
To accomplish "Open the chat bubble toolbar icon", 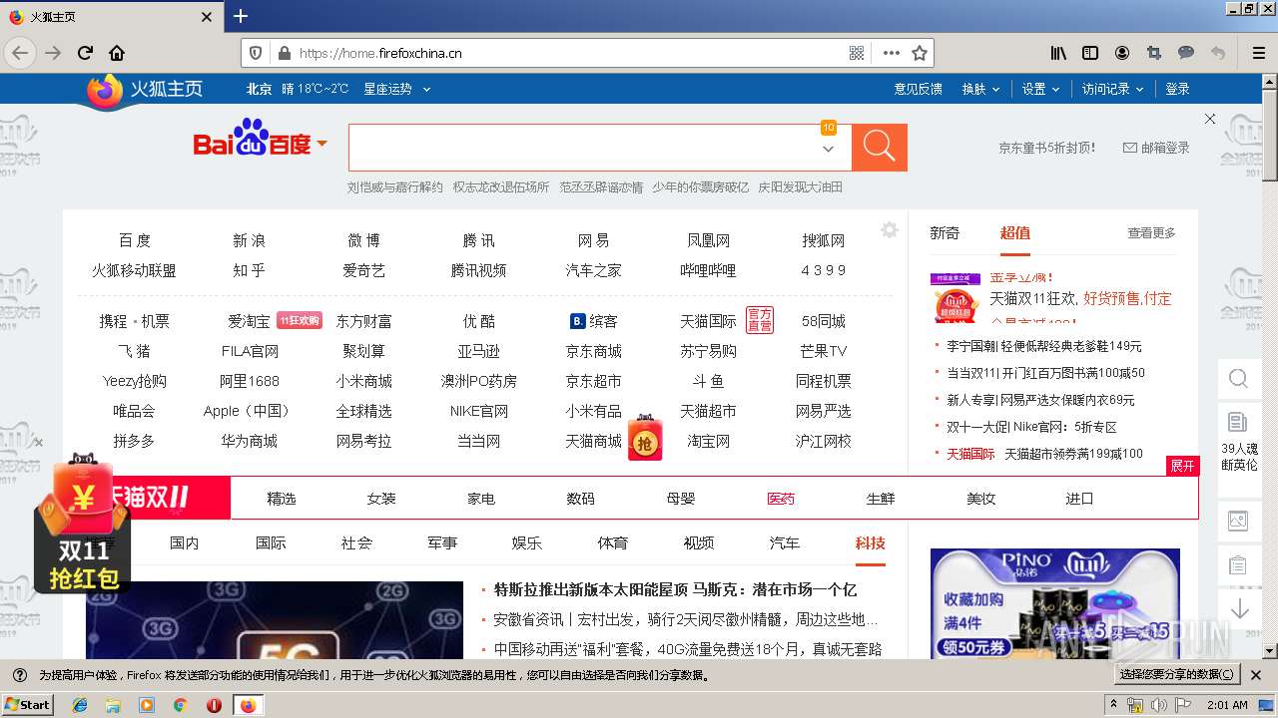I will (x=1186, y=53).
